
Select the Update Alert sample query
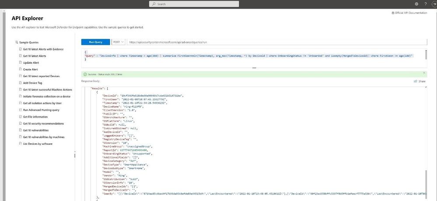(x=31, y=63)
